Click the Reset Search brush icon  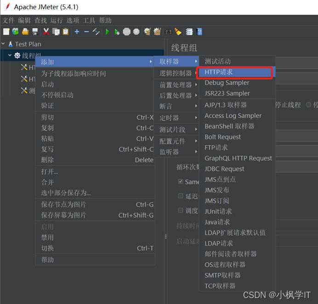click(178, 32)
